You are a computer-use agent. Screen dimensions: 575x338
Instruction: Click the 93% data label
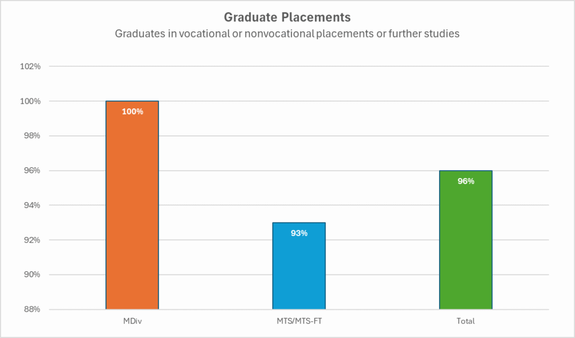pyautogui.click(x=299, y=233)
